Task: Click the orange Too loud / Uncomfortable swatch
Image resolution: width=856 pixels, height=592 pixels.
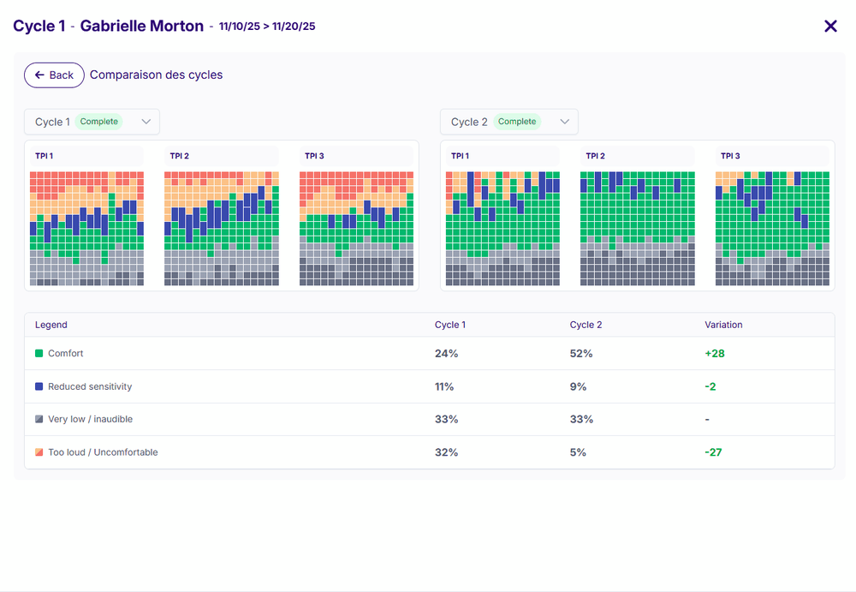Action: click(x=39, y=452)
